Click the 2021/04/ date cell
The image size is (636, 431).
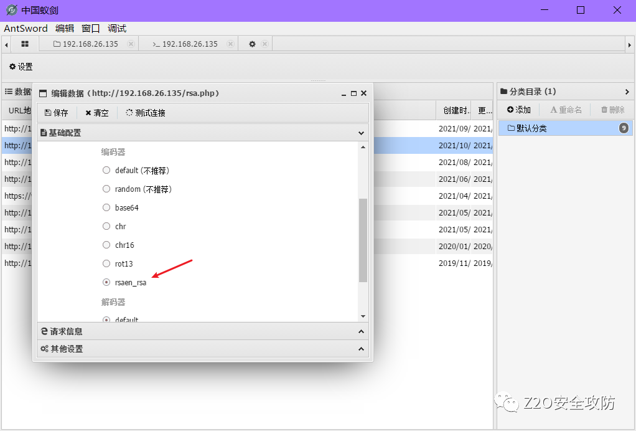pos(454,196)
